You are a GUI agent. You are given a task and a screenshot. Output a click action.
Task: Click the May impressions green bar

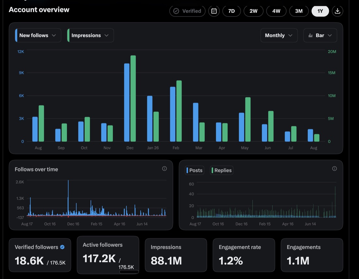coord(248,119)
